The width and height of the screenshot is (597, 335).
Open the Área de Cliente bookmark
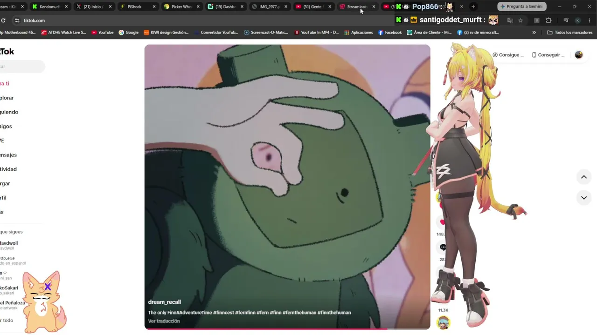click(429, 33)
